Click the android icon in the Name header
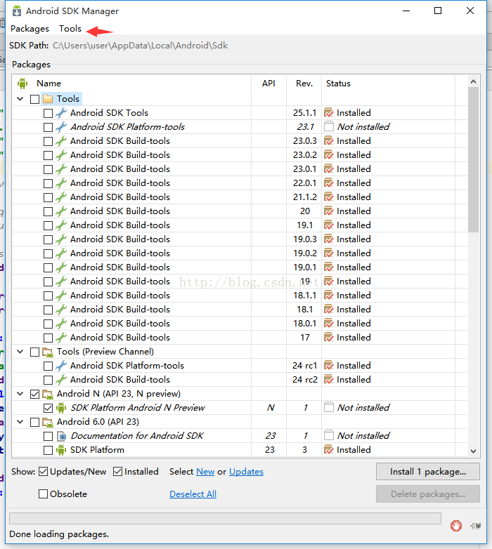This screenshot has width=492, height=549. coord(22,84)
